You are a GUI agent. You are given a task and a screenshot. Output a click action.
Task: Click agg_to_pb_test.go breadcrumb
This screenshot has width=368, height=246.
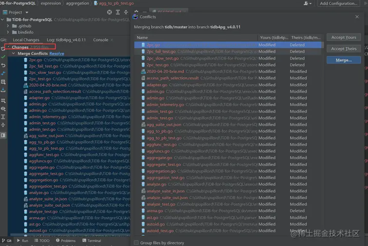coord(114,3)
